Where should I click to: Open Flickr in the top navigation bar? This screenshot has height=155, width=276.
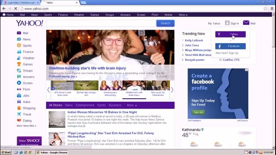[155, 15]
